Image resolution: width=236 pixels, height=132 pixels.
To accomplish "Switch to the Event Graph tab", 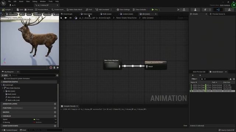I will point(67,14).
